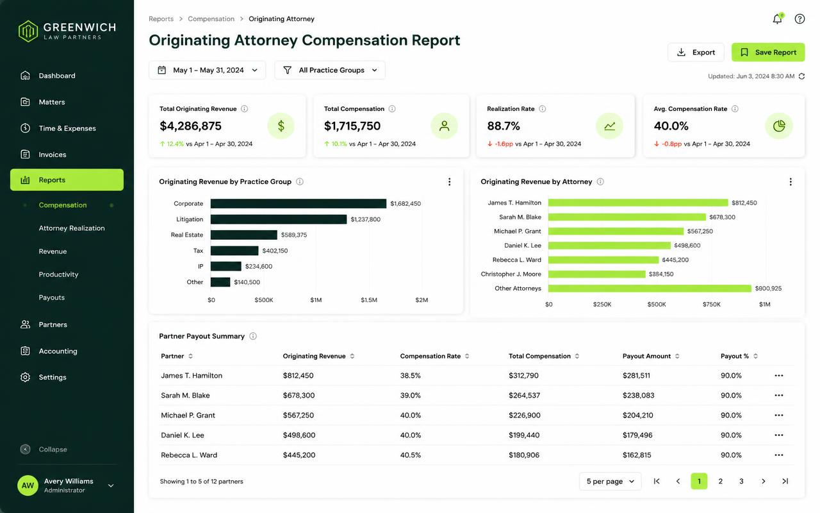The image size is (820, 513).
Task: Select Reports in sidebar
Action: (67, 180)
